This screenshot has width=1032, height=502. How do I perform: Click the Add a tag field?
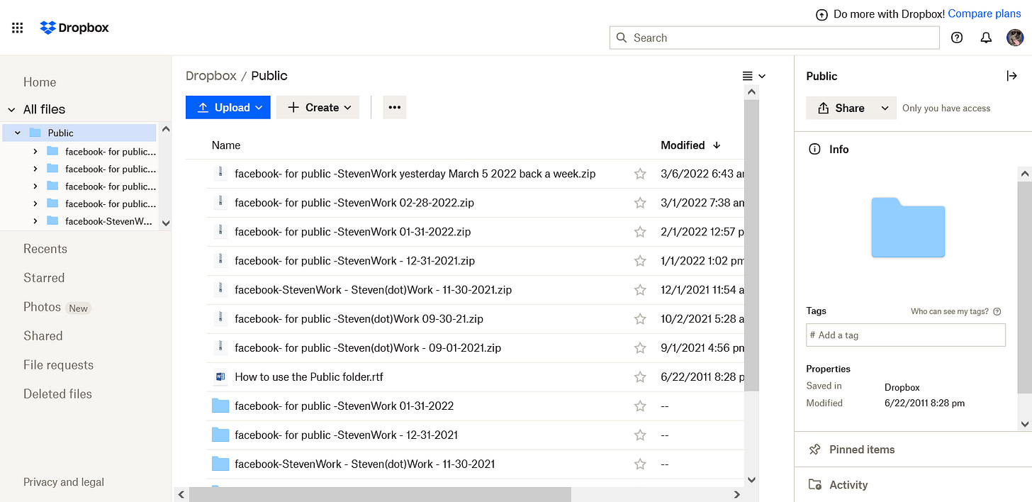click(x=906, y=335)
